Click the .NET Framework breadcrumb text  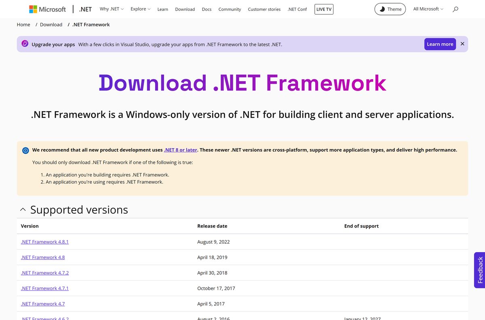pyautogui.click(x=91, y=25)
